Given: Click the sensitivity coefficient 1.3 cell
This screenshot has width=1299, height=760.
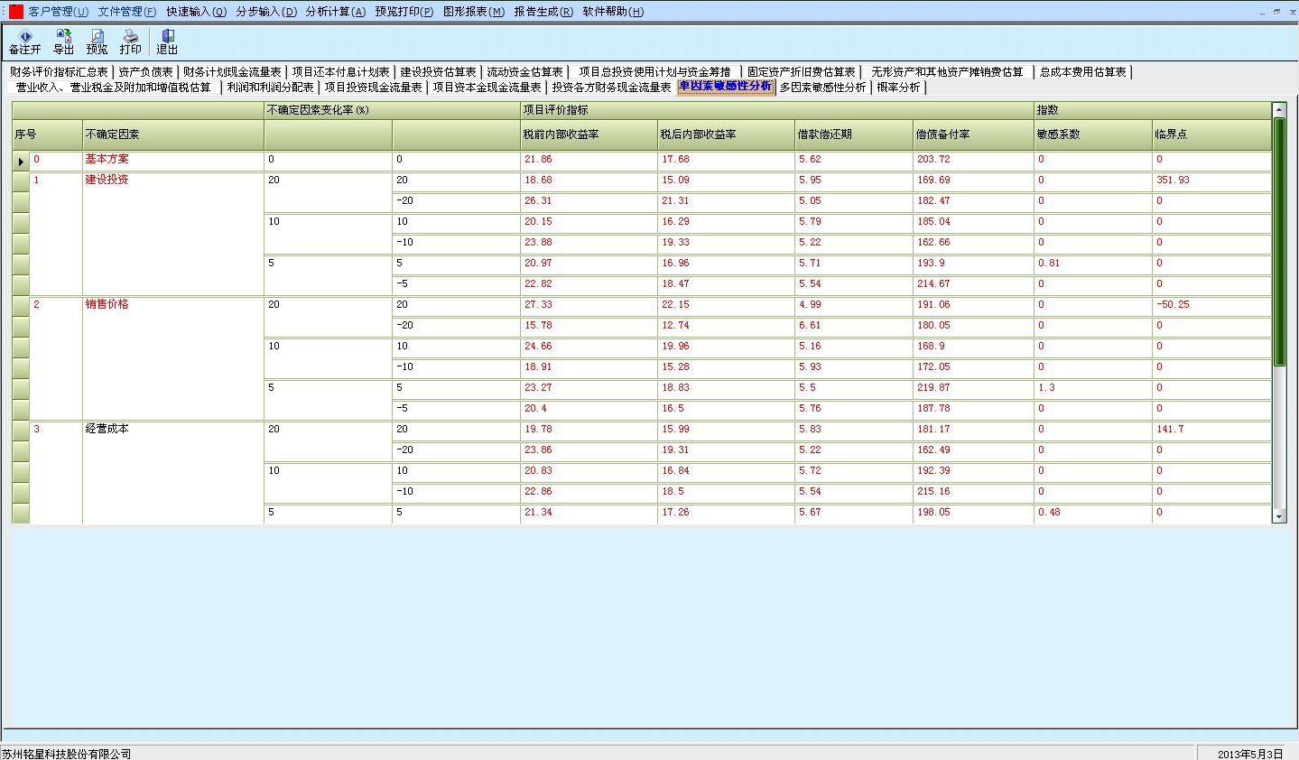Looking at the screenshot, I should point(1092,388).
